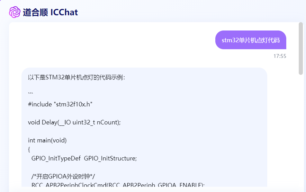Click the 道合顺 ICChat title text
Image resolution: width=306 pixels, height=192 pixels.
click(50, 12)
